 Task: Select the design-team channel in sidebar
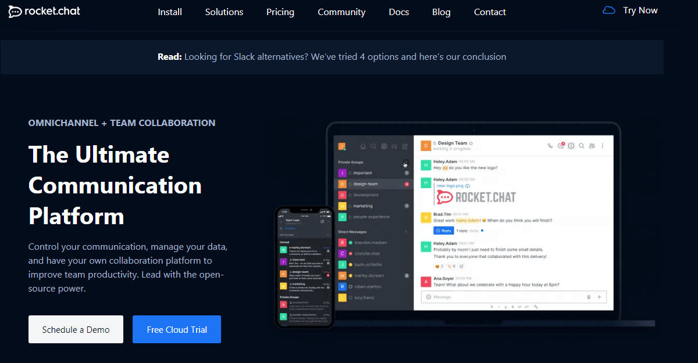374,184
